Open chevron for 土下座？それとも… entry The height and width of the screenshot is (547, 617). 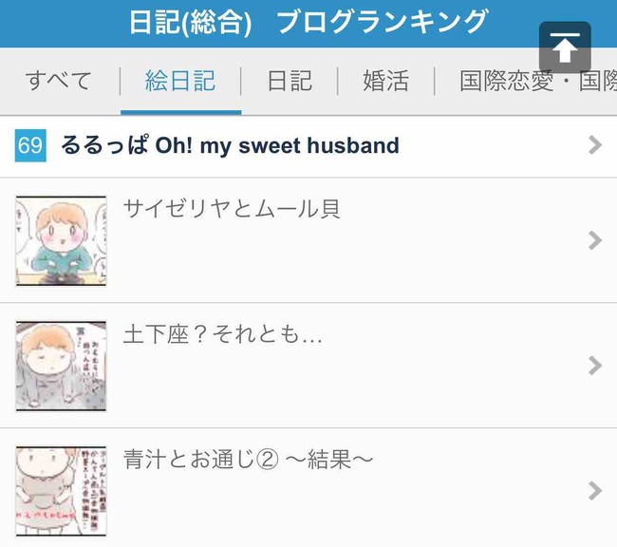pyautogui.click(x=595, y=366)
